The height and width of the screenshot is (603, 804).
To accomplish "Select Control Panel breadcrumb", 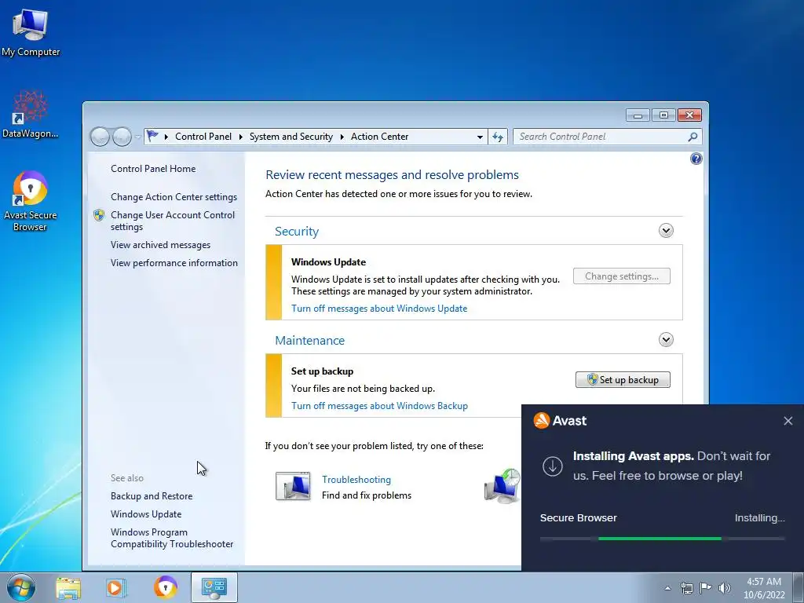I will pyautogui.click(x=203, y=137).
